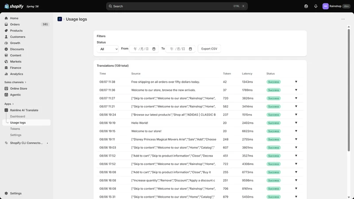The width and height of the screenshot is (354, 199).
Task: Open Shopify CLI Connector link
Action: 27,143
